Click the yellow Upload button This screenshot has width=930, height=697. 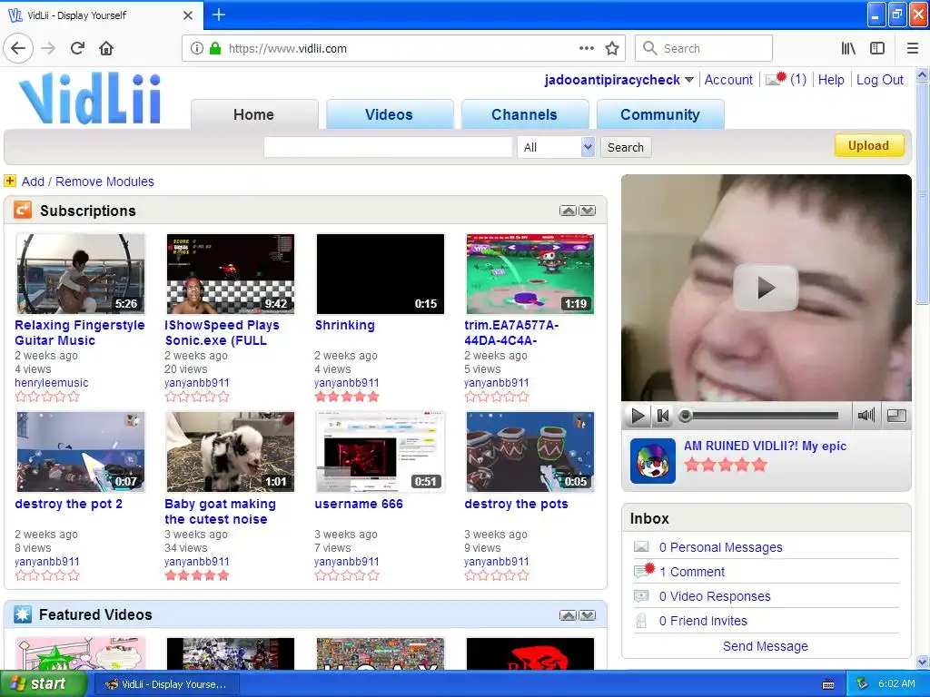click(x=869, y=145)
